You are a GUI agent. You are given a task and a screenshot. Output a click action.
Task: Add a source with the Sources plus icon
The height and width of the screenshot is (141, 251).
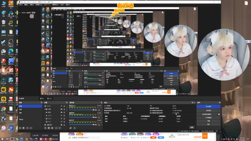click(45, 128)
